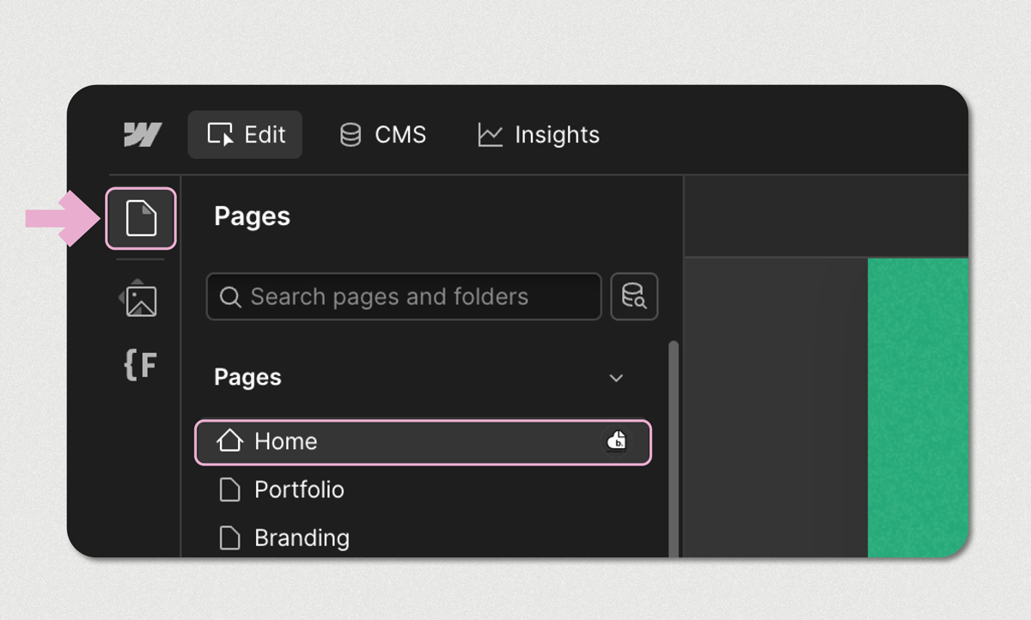Image resolution: width=1031 pixels, height=620 pixels.
Task: Click the Search pages and folders field
Action: (404, 297)
